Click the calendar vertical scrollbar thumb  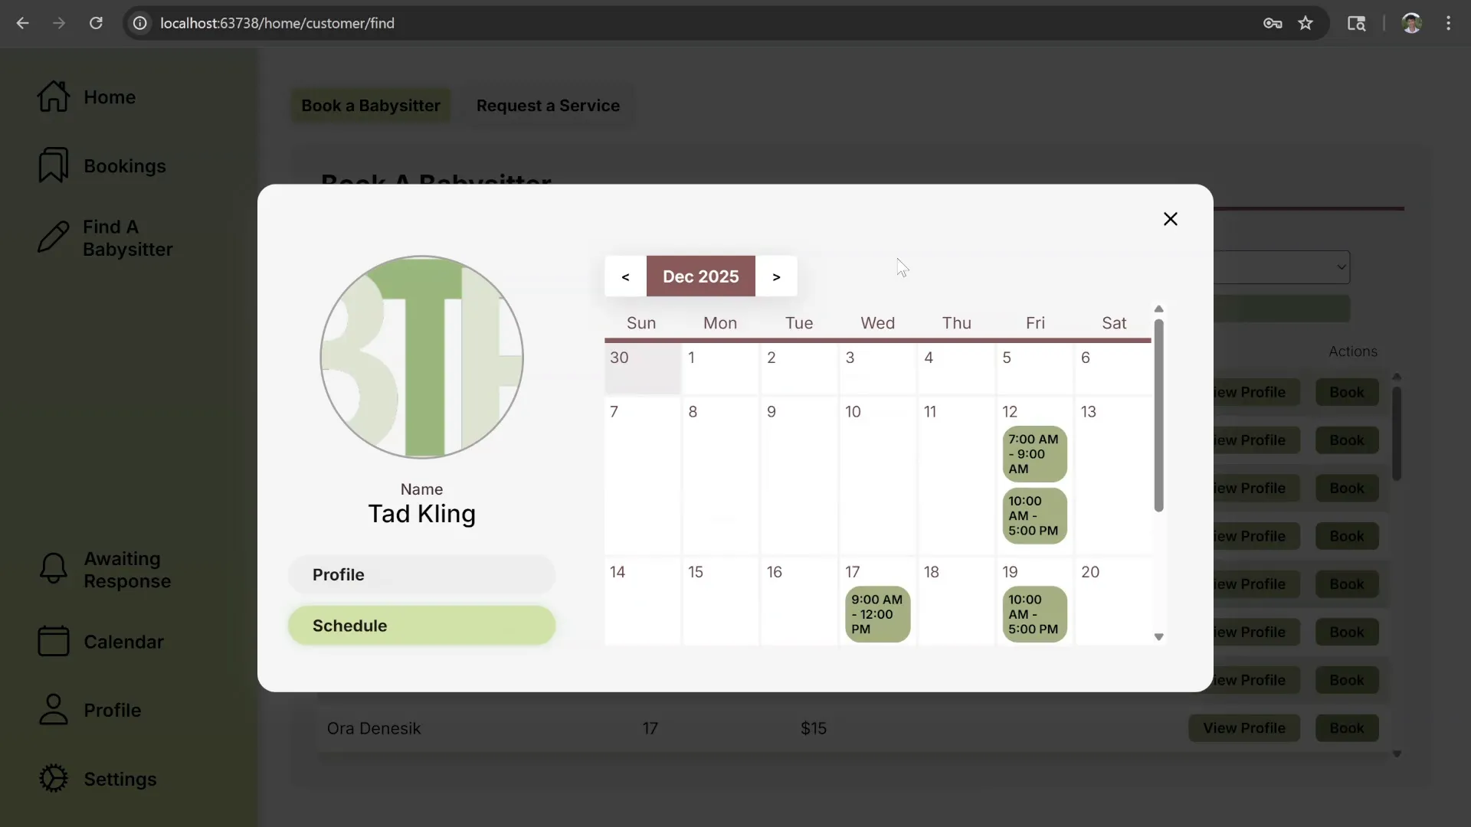pyautogui.click(x=1158, y=416)
